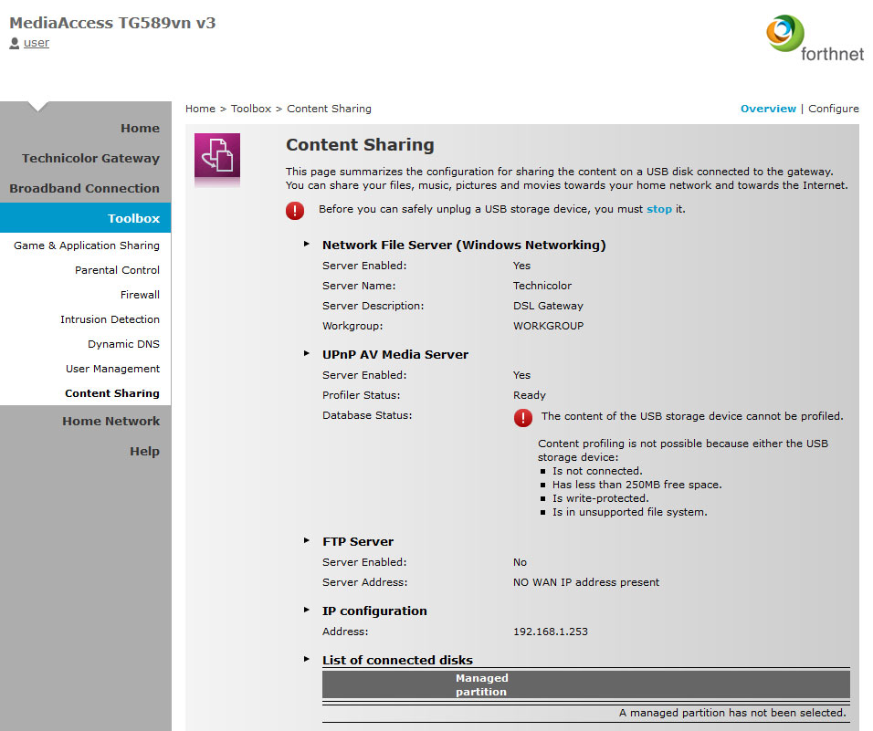Image resolution: width=873 pixels, height=731 pixels.
Task: Click 'Is write-protected.' bullet
Action: (x=601, y=498)
